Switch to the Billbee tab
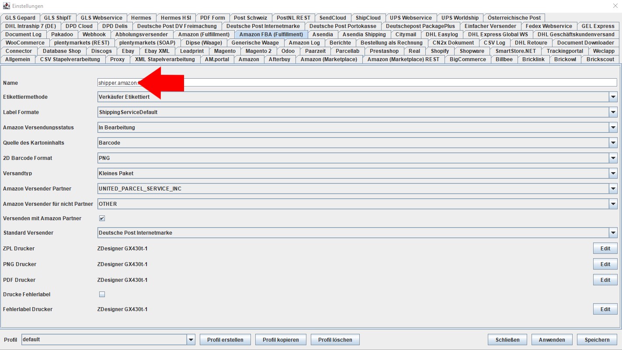Viewport: 622px width, 350px height. [504, 59]
